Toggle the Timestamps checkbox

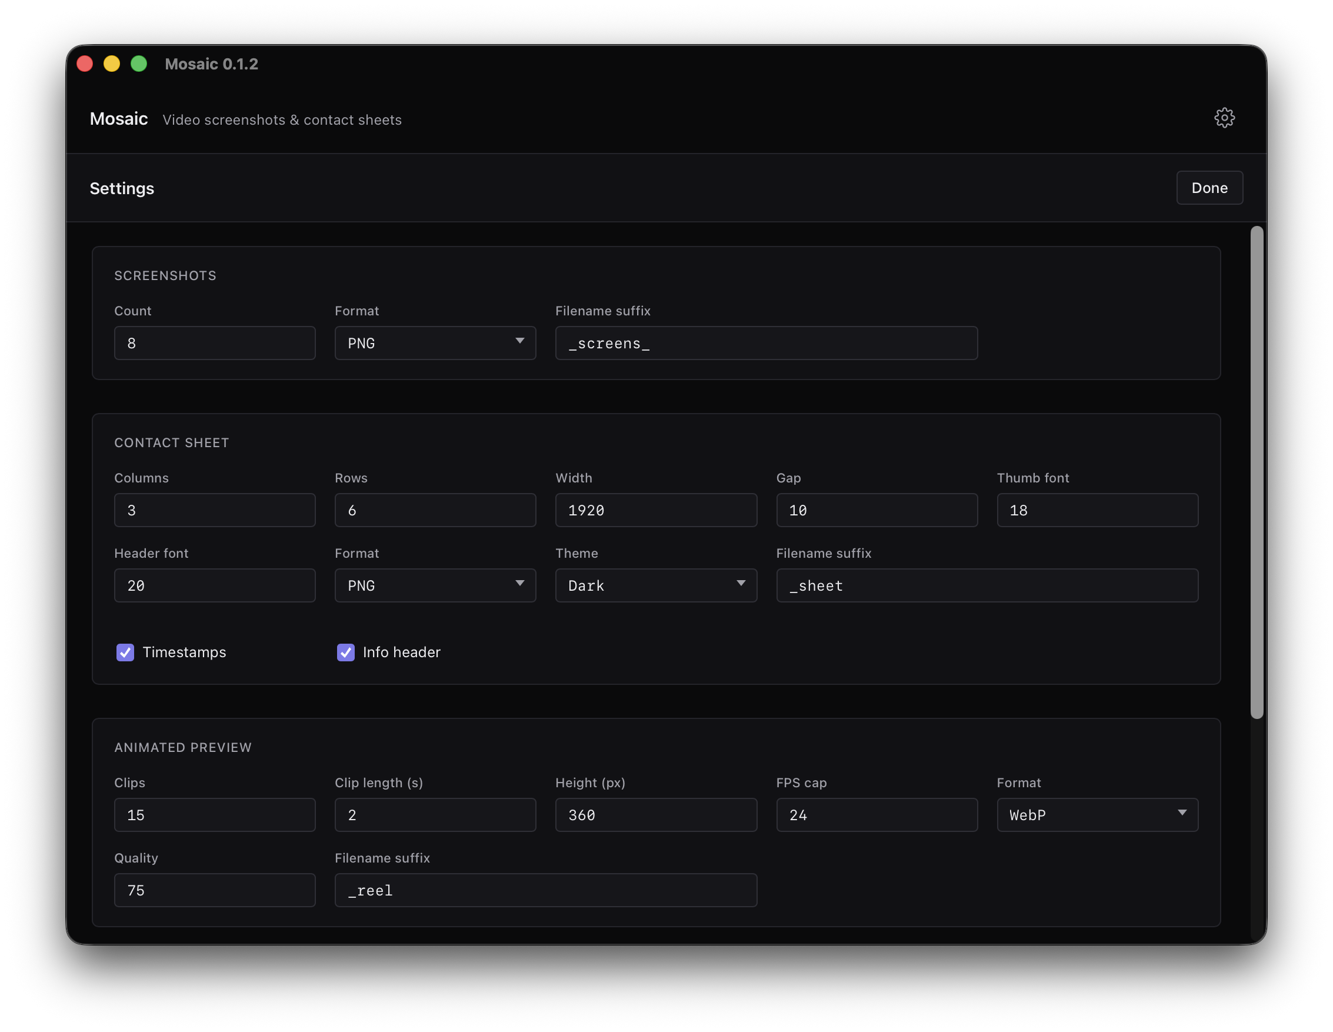coord(125,653)
